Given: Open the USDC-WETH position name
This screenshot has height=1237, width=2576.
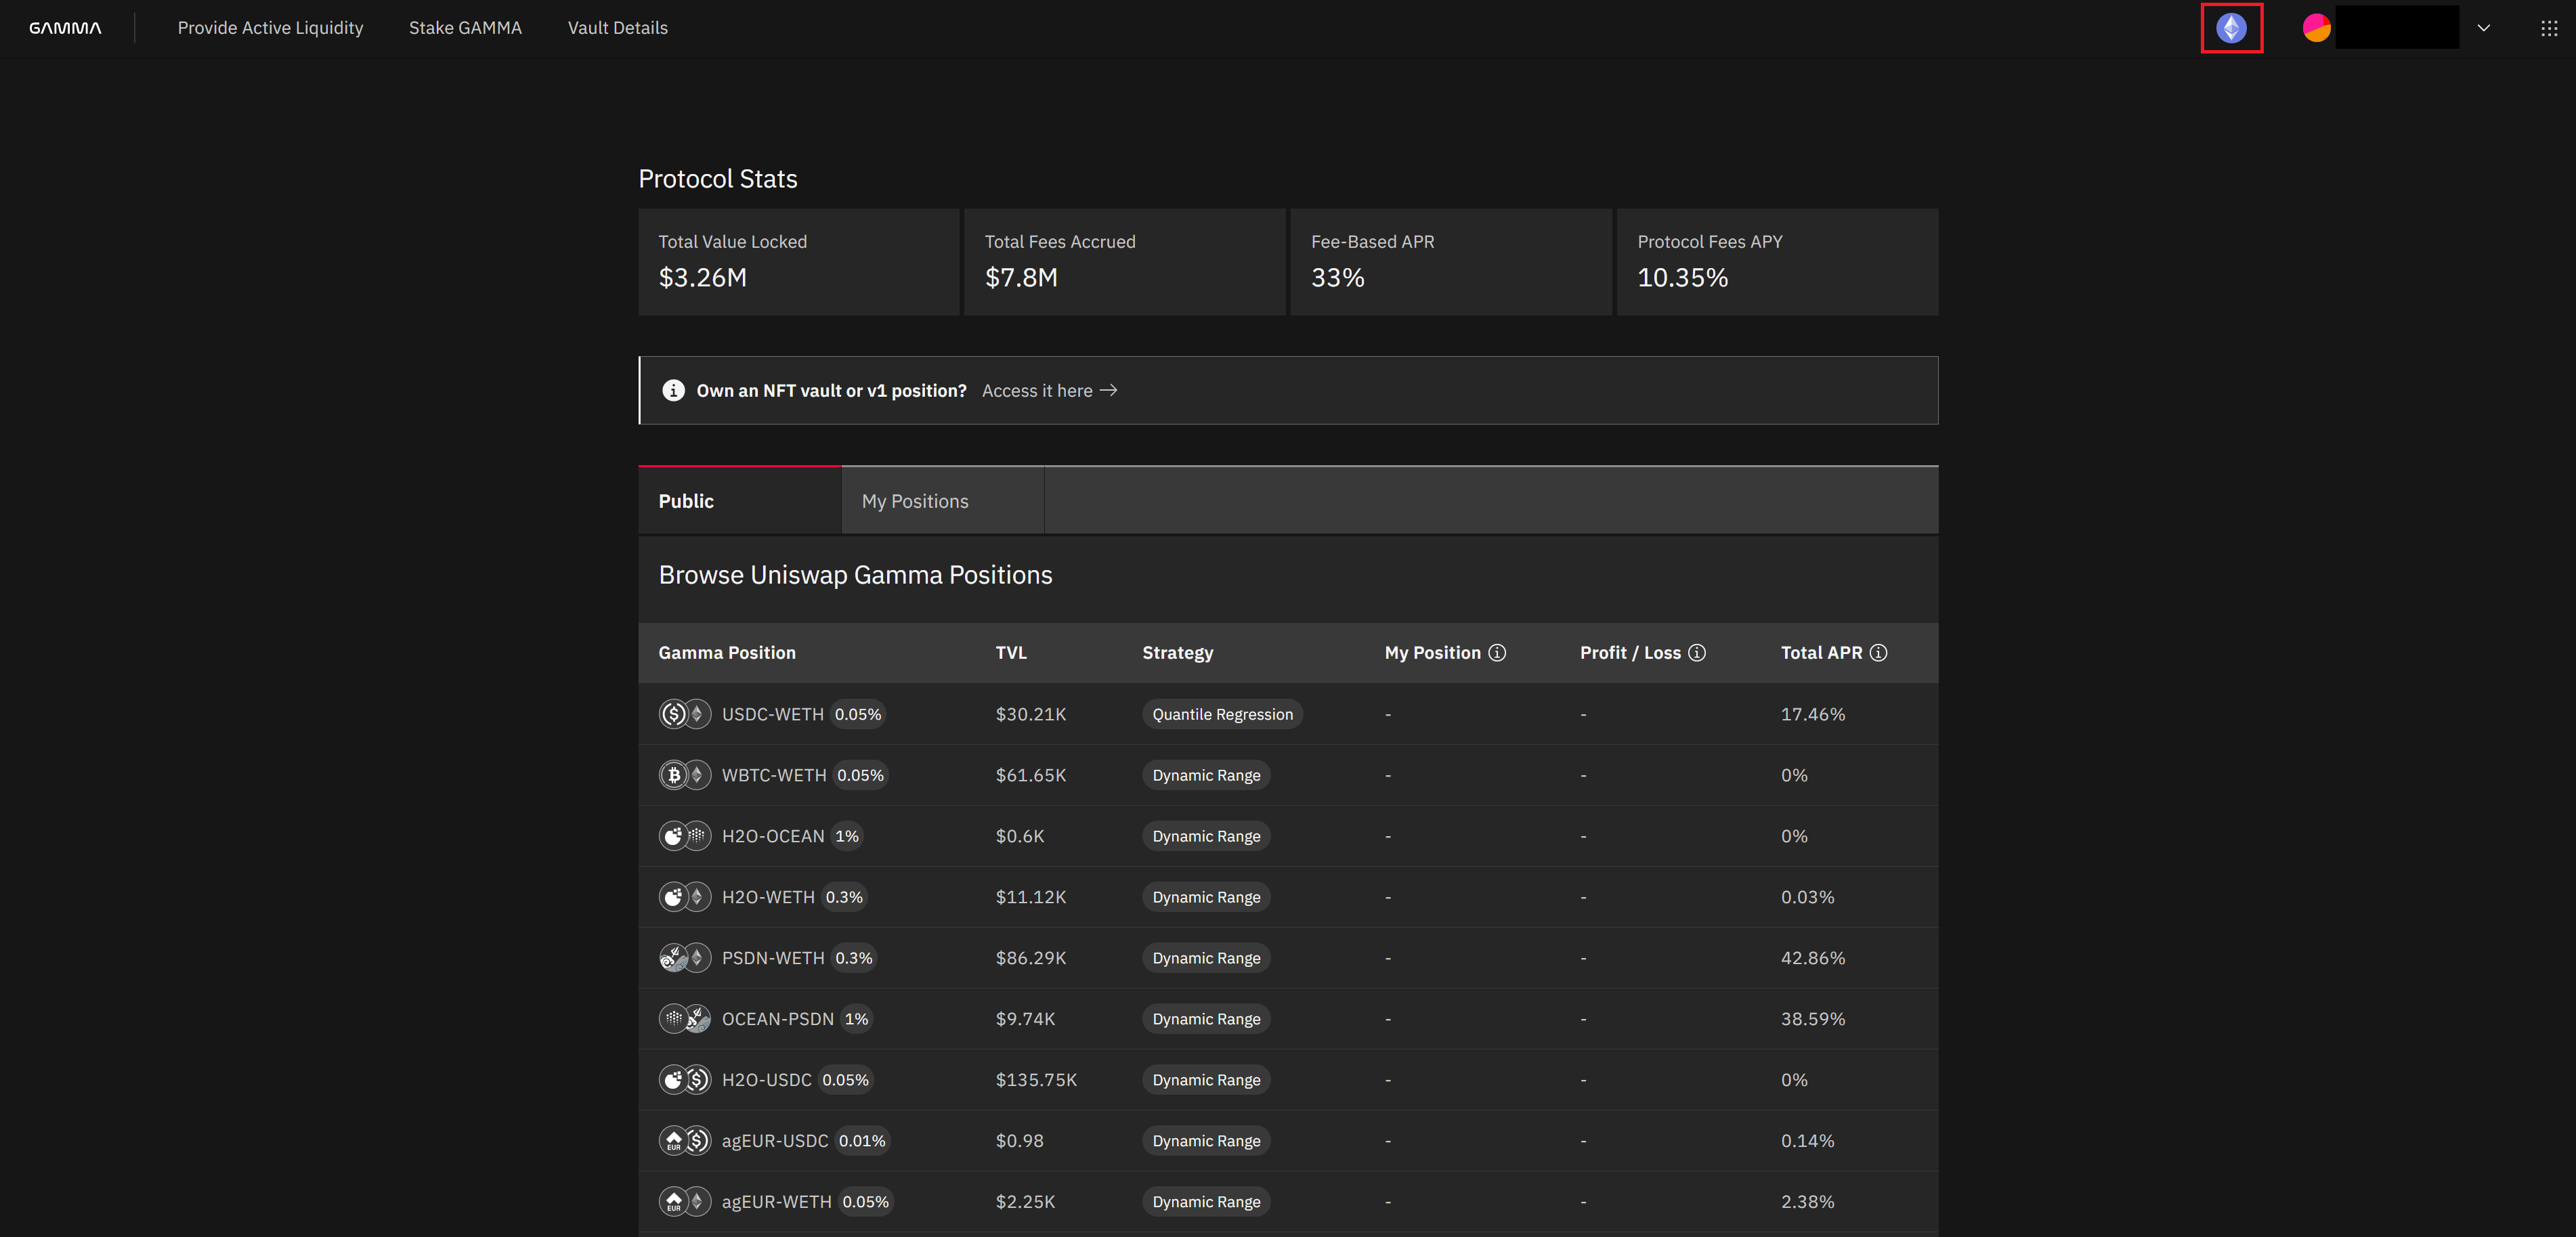Looking at the screenshot, I should pyautogui.click(x=773, y=714).
